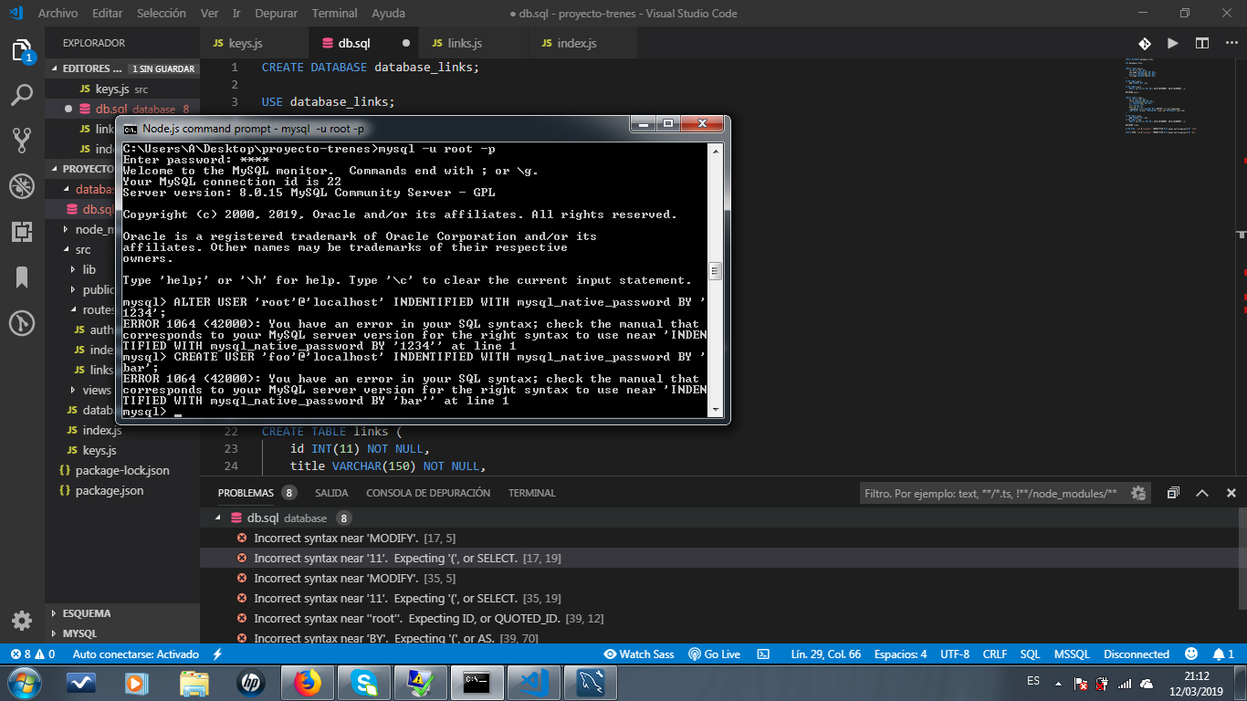
Task: Split the editor to the right
Action: tap(1202, 43)
